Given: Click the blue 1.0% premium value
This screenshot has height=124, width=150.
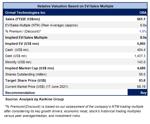Looking at the screenshot, I should pos(143,31).
